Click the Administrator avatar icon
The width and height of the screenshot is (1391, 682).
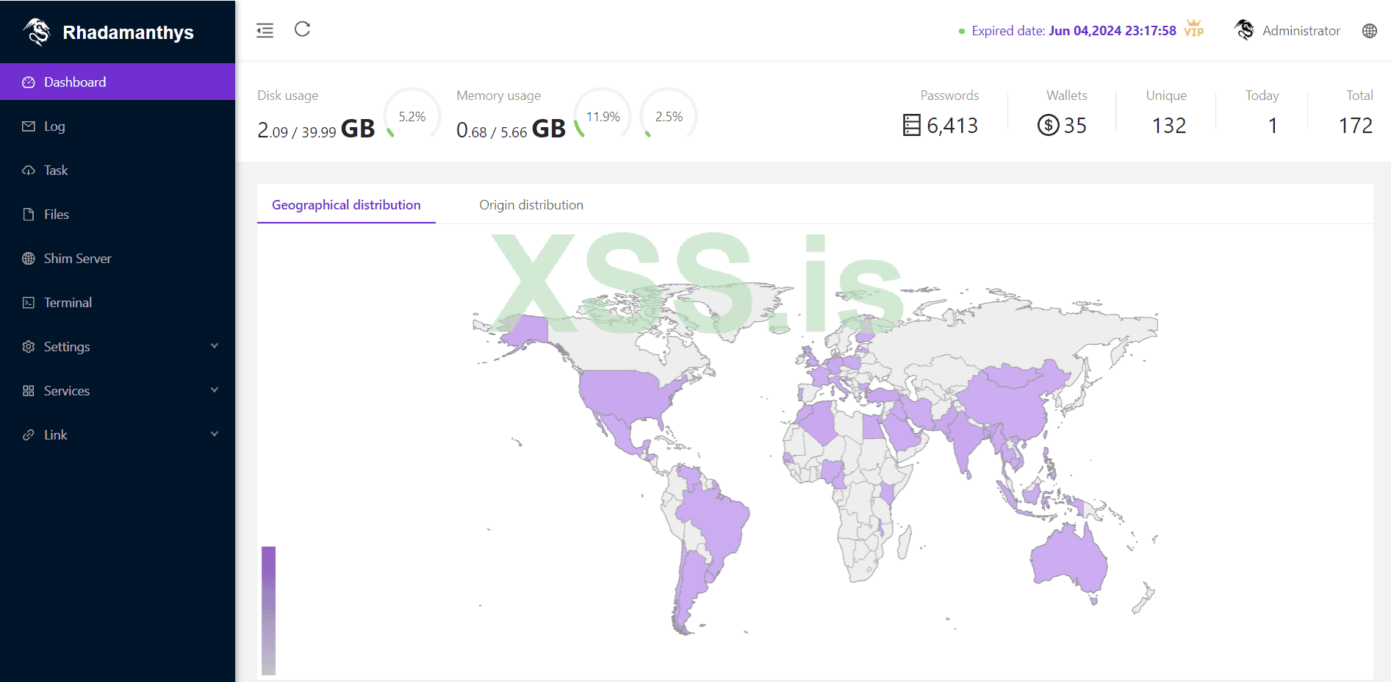[1244, 30]
